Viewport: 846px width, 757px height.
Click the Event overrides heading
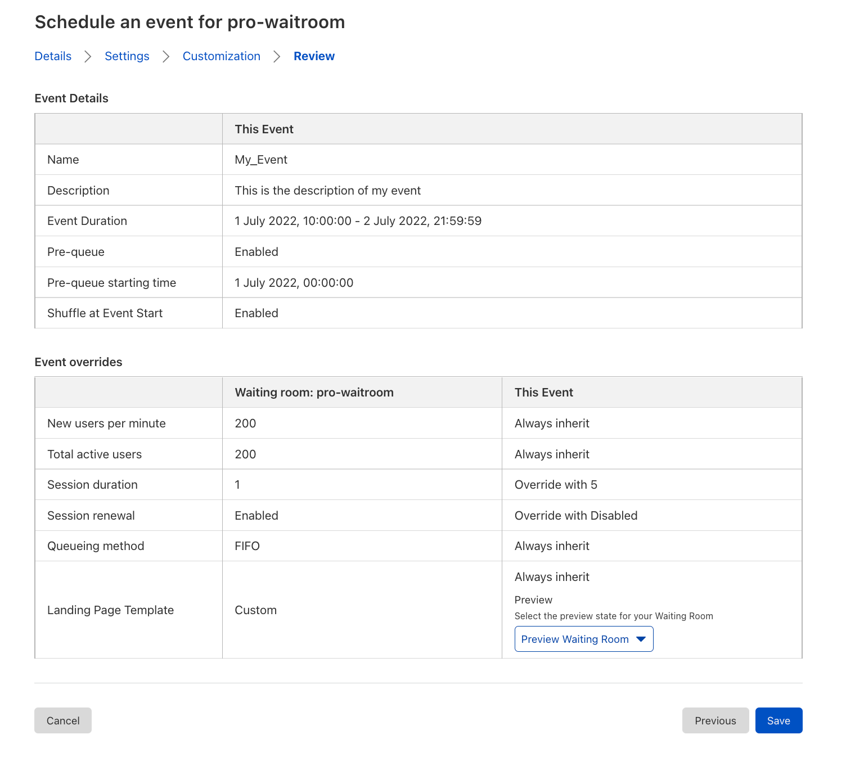click(x=78, y=362)
